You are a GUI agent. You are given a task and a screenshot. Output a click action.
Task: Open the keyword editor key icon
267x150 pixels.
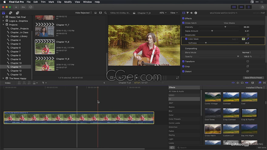[x=23, y=7]
